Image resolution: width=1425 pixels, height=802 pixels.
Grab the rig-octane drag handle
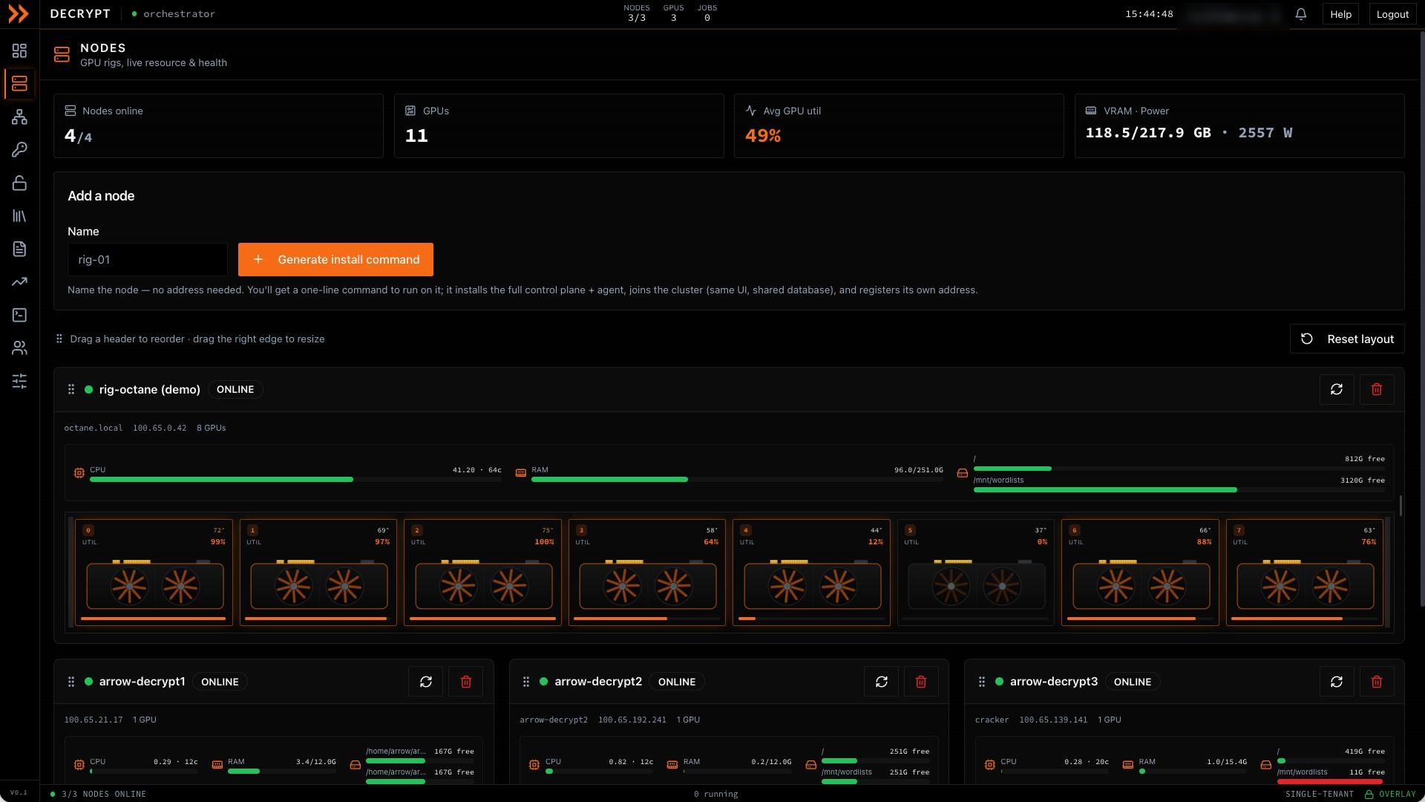[x=71, y=389]
